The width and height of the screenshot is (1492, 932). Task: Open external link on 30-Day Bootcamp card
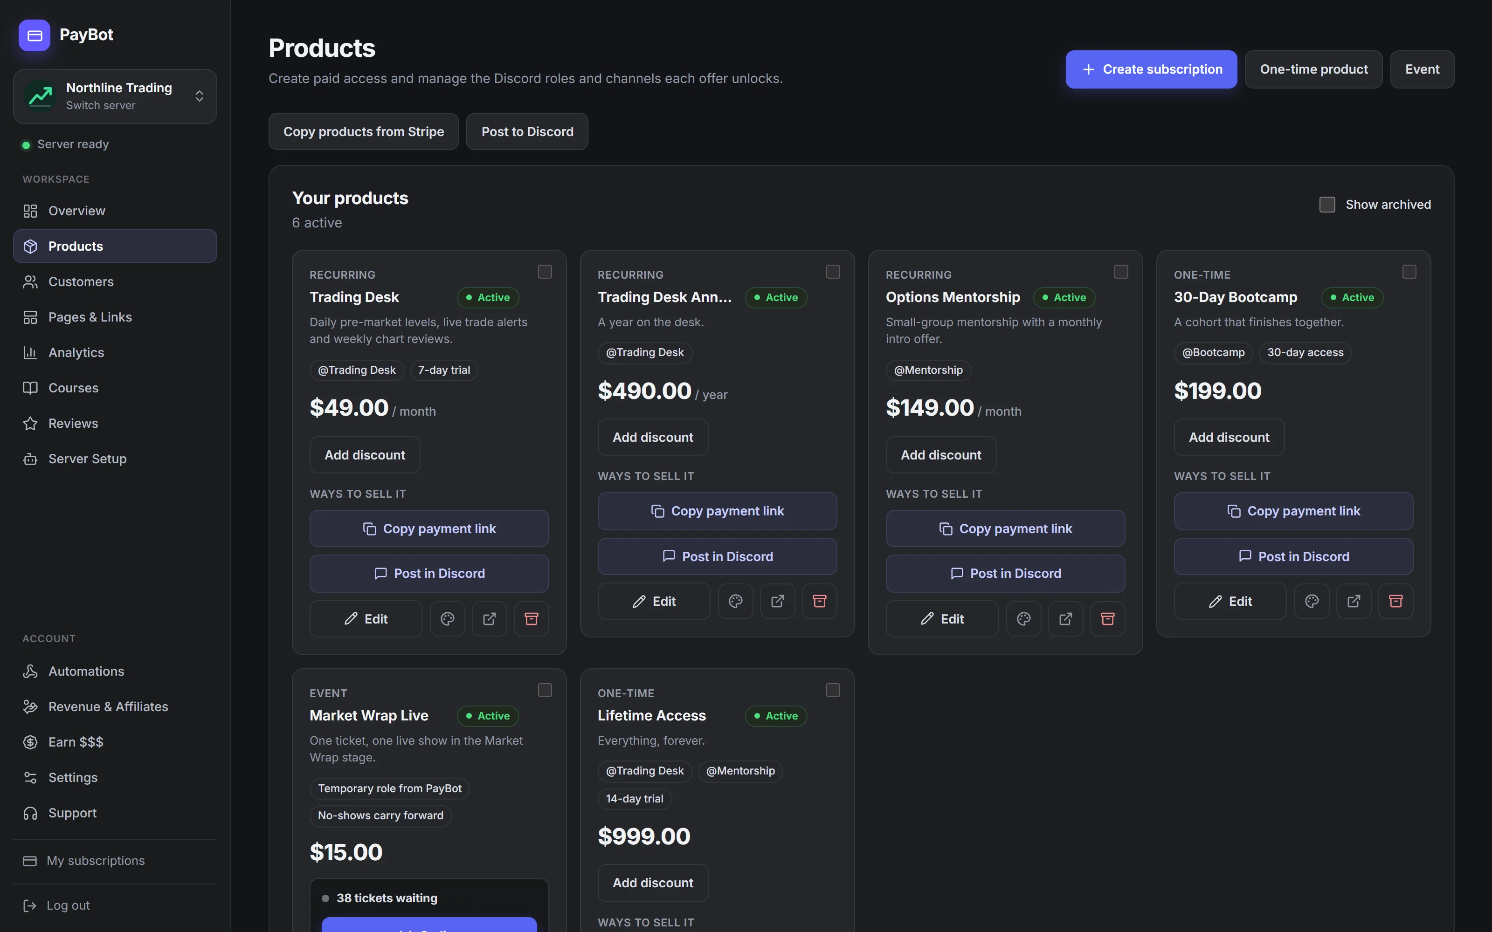[x=1354, y=601]
